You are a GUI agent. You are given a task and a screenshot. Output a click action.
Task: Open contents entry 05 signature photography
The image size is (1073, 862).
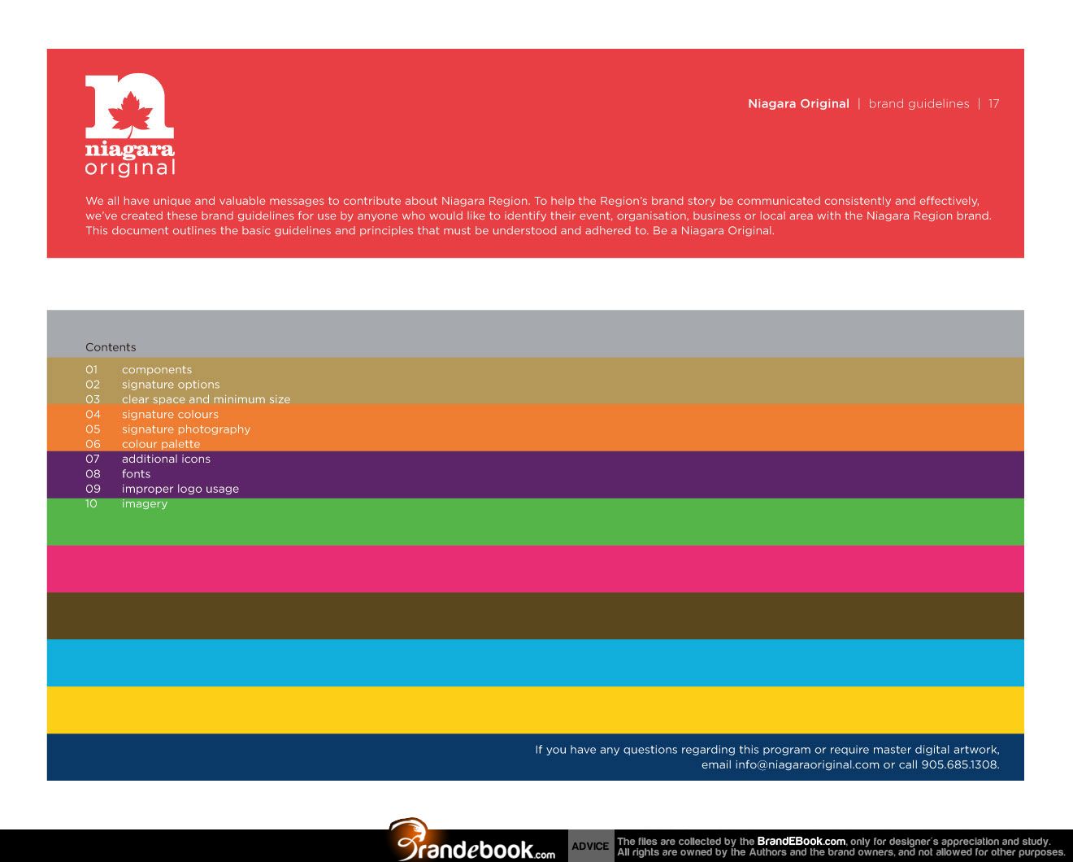[x=167, y=429]
